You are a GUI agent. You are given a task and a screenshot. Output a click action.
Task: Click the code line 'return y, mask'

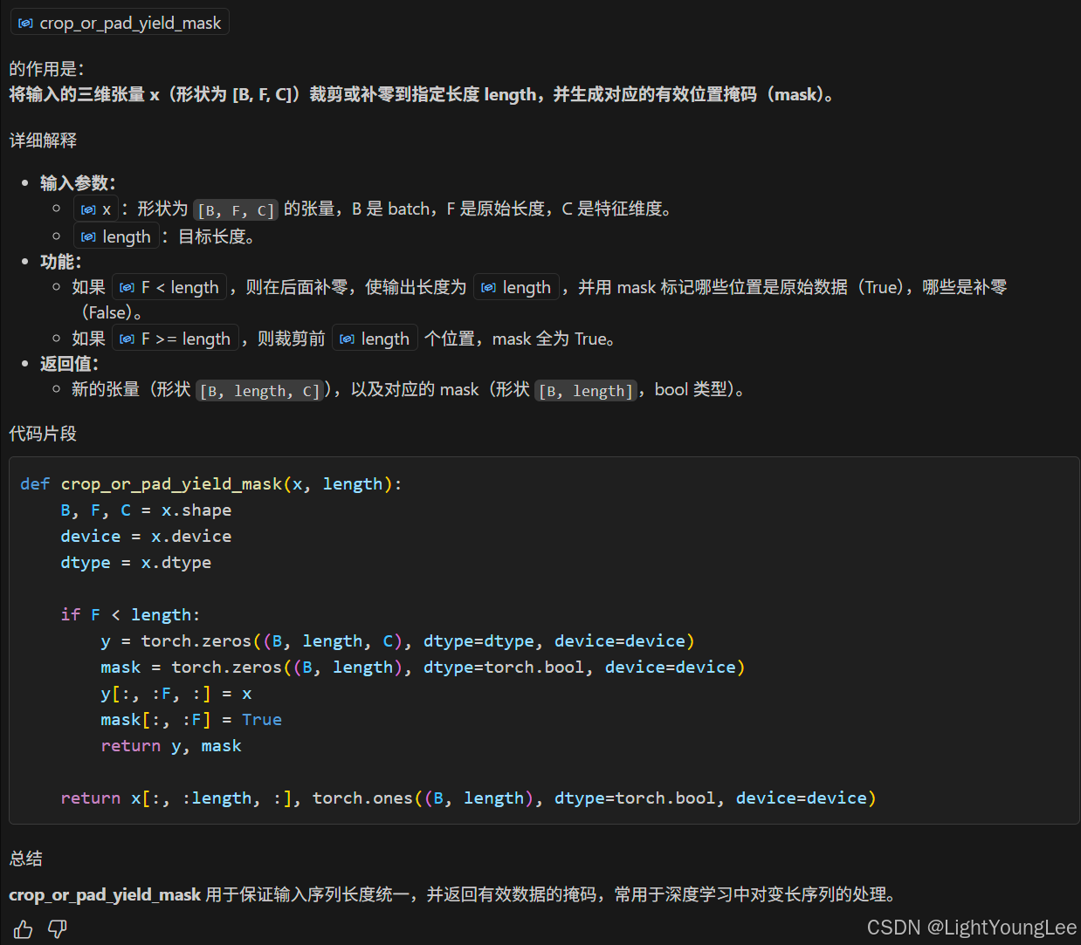coord(171,746)
